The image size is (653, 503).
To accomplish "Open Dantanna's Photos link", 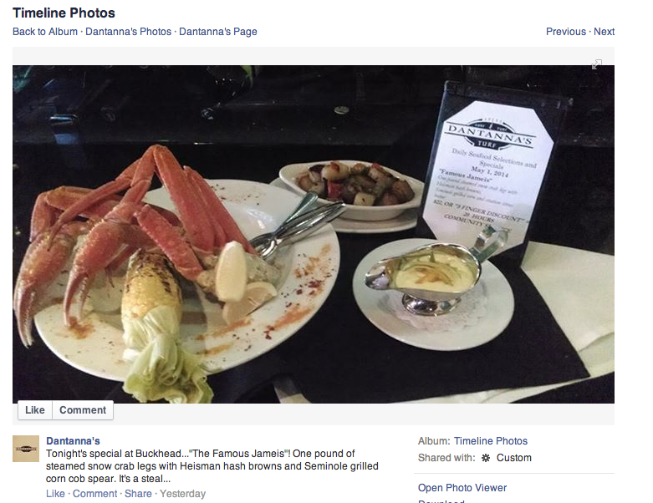I will coord(128,32).
